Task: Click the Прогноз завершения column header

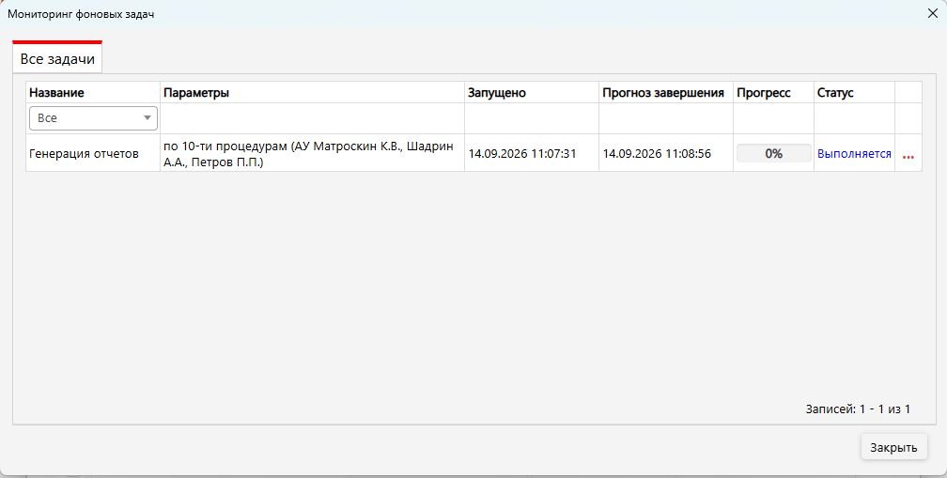Action: 665,92
